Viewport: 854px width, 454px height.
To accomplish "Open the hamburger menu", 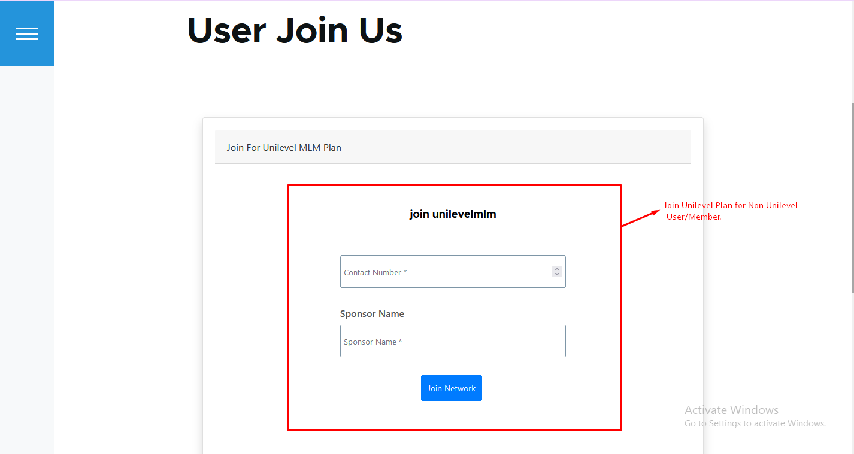I will pyautogui.click(x=27, y=33).
